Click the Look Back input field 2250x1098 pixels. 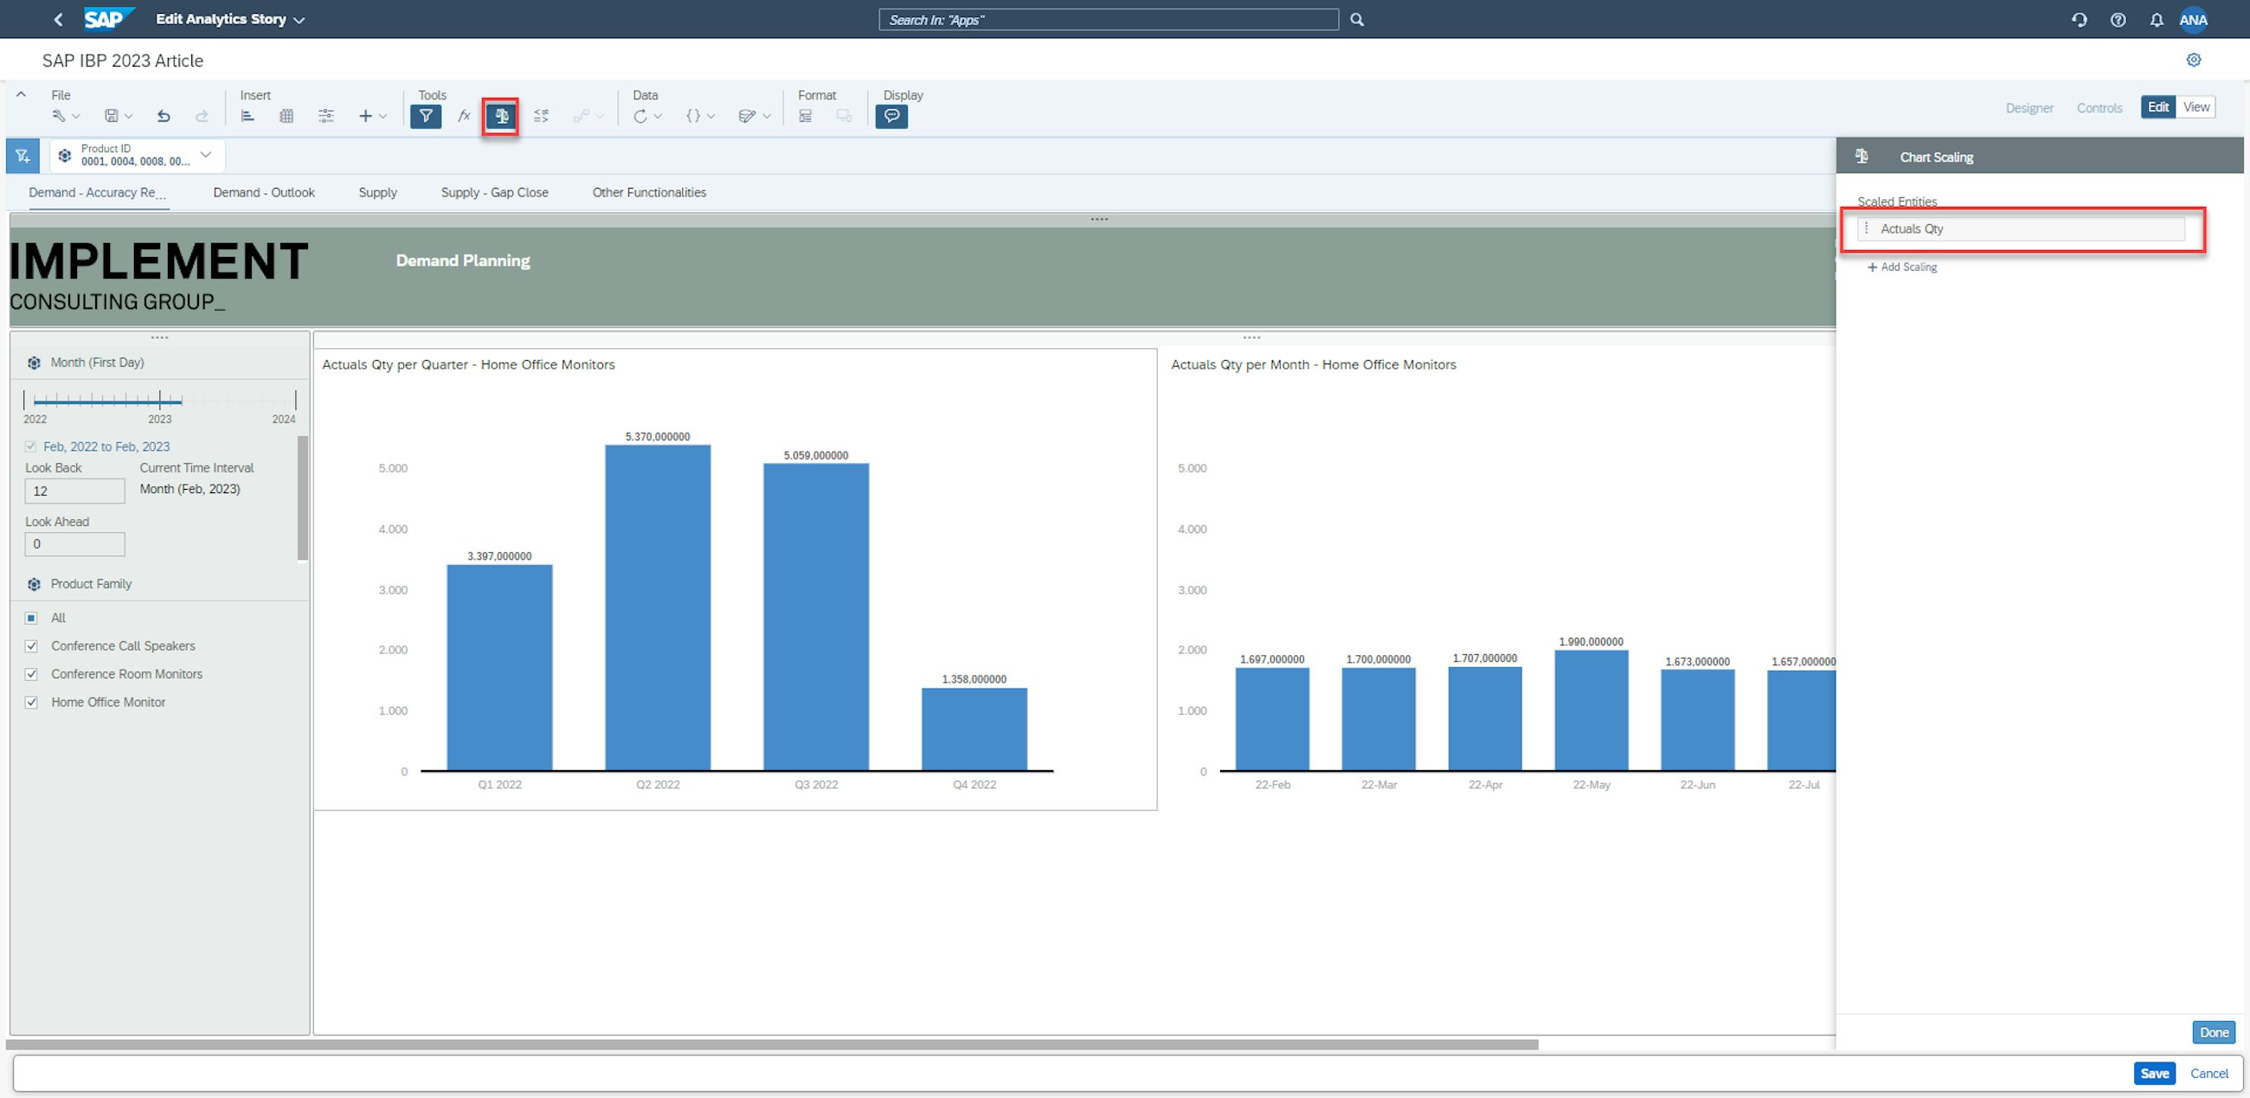click(x=74, y=491)
